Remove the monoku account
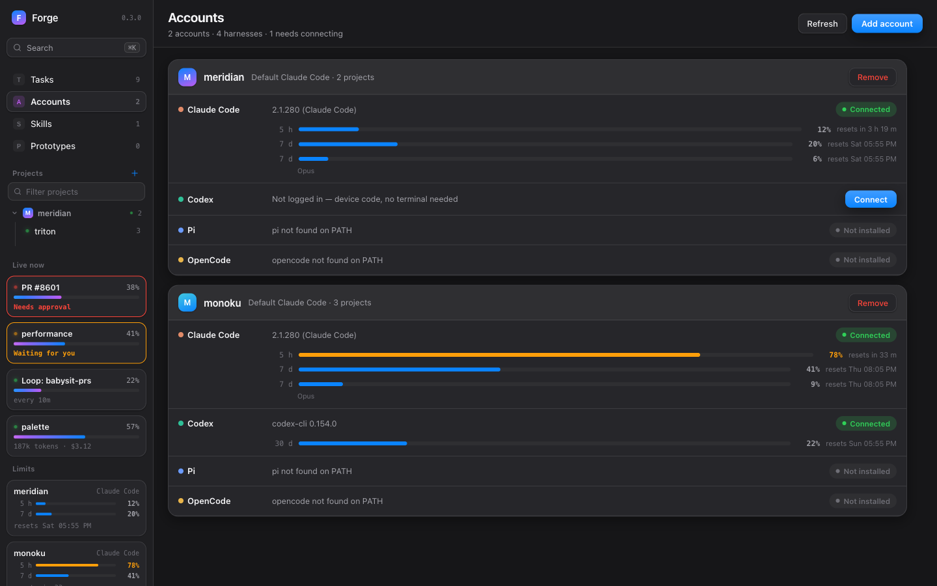937x586 pixels. coord(873,303)
